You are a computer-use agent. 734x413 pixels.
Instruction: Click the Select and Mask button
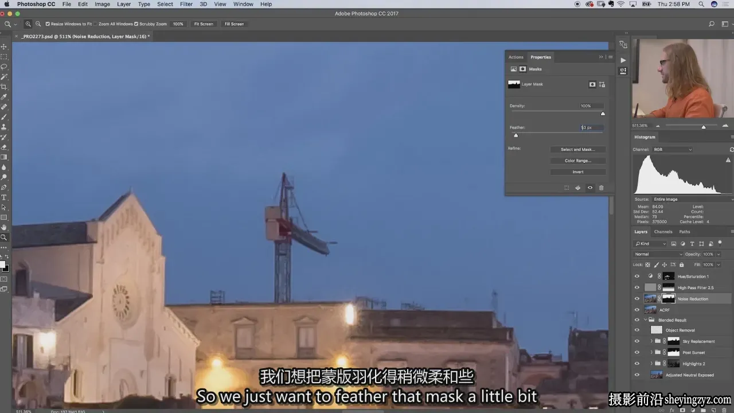pyautogui.click(x=577, y=150)
